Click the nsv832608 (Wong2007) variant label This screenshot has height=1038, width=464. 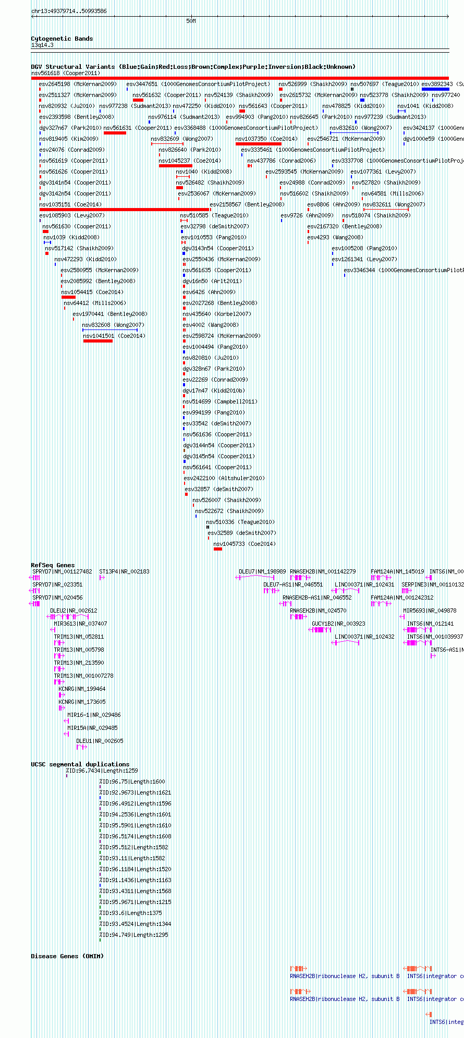113,325
